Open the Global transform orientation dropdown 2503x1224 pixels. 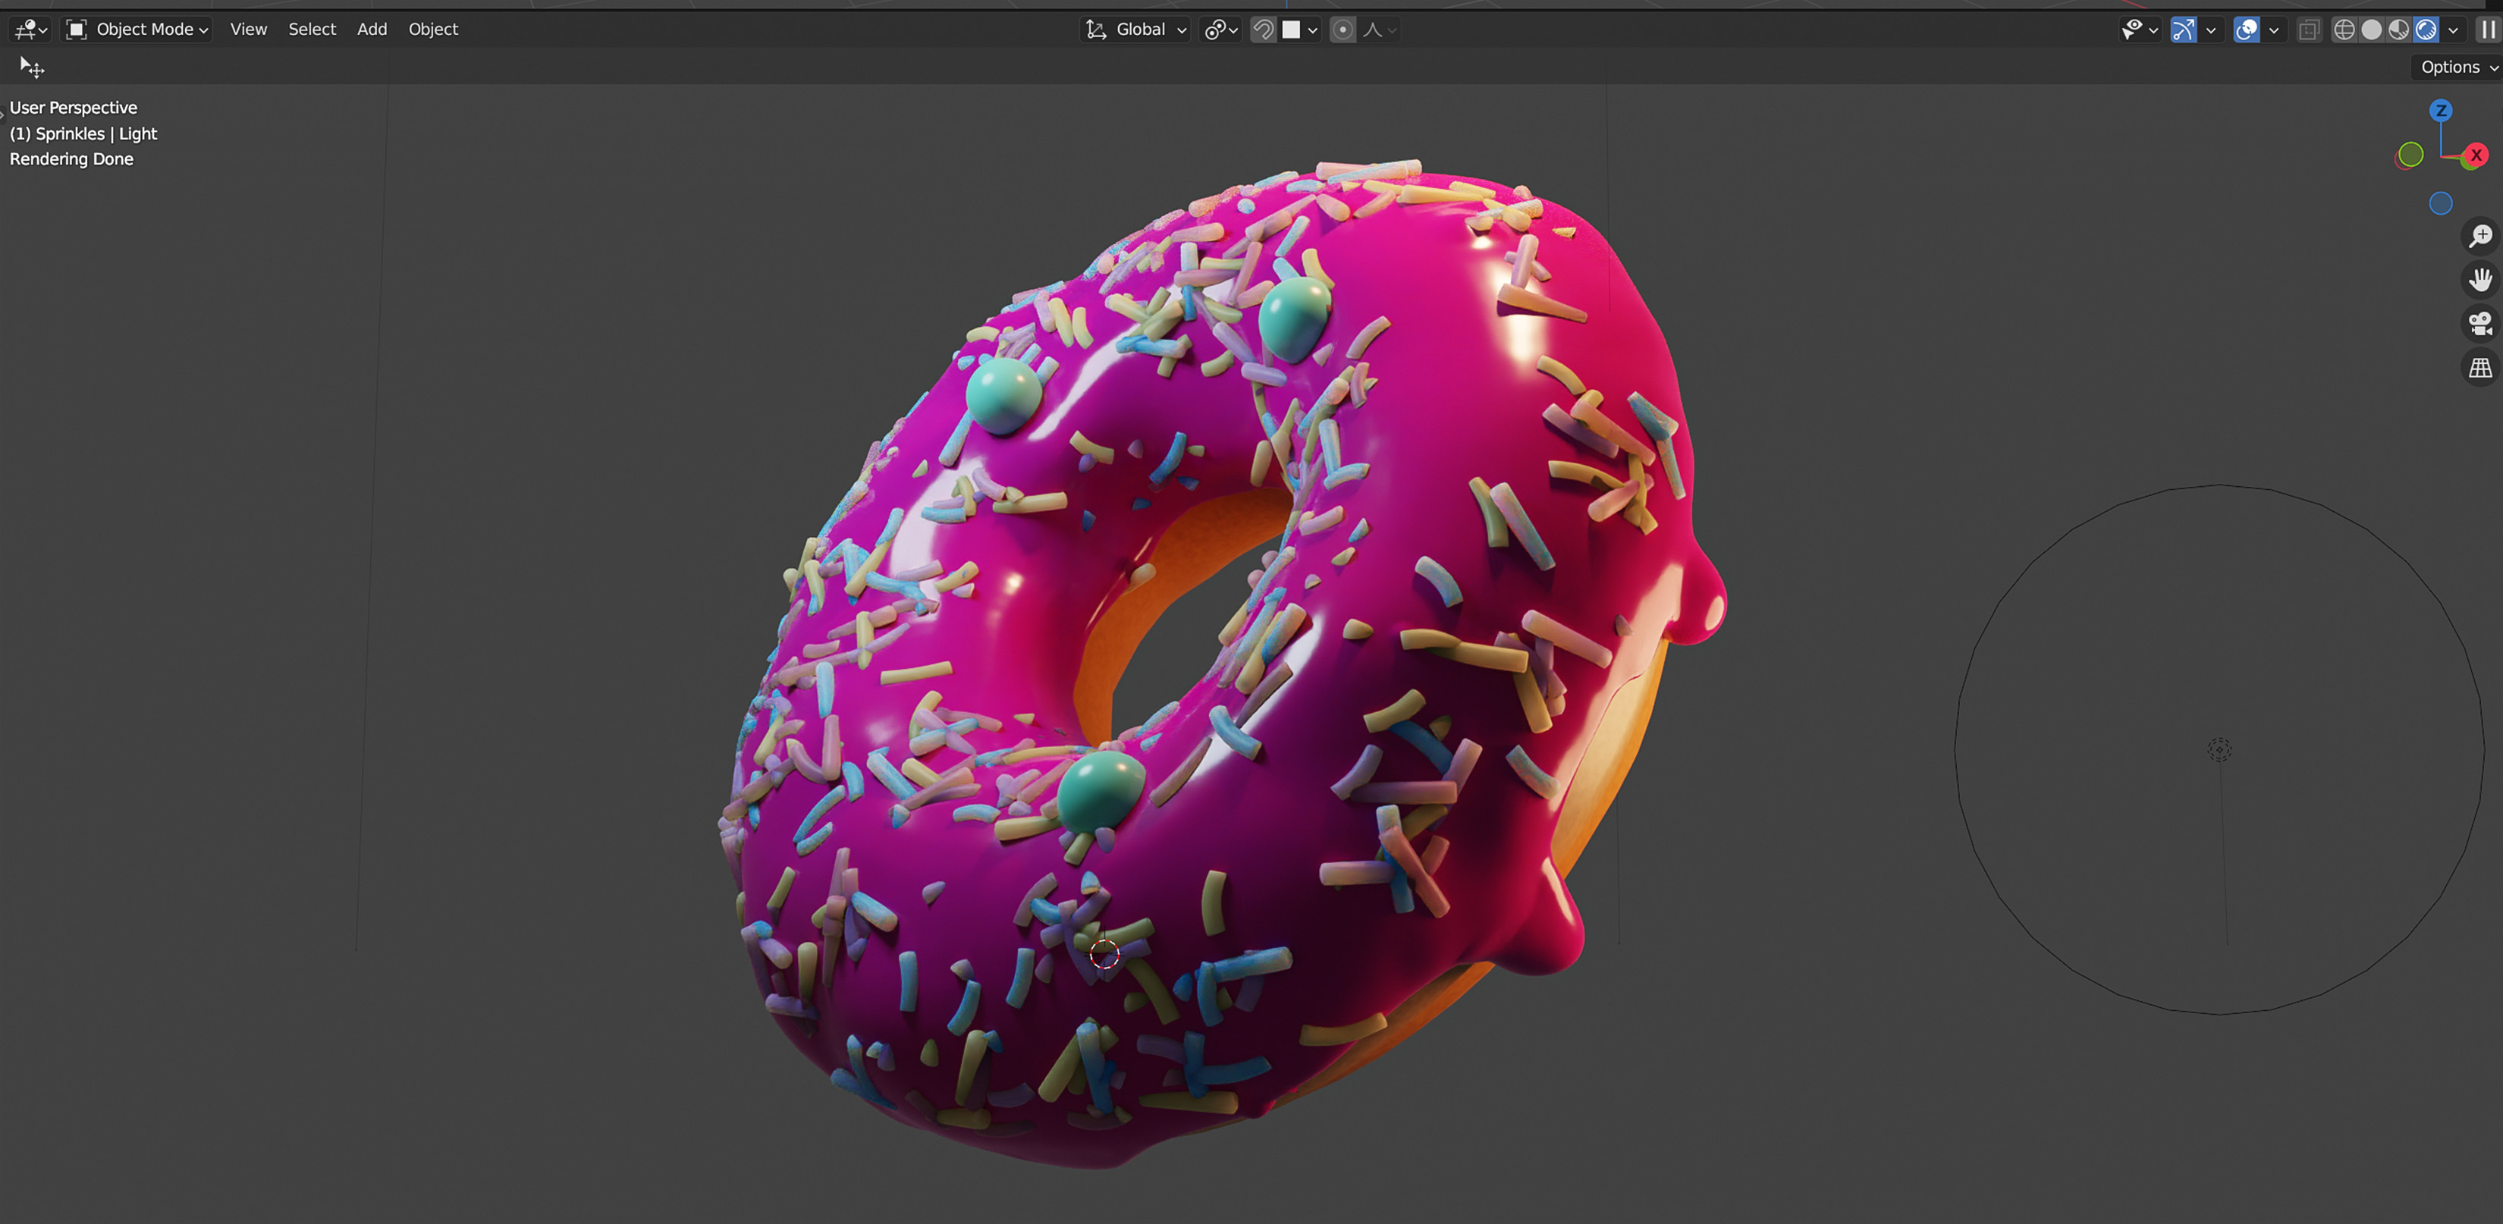pyautogui.click(x=1136, y=30)
